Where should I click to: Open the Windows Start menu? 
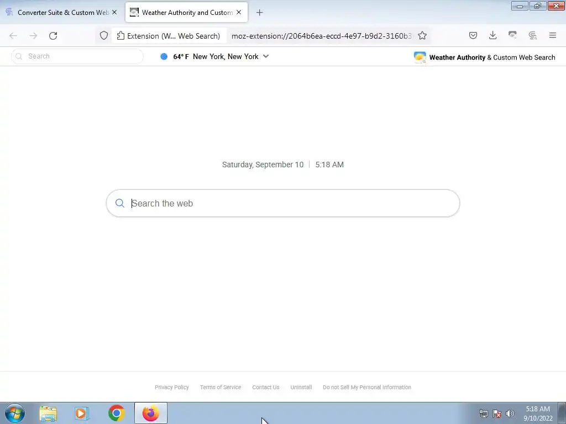click(x=15, y=413)
